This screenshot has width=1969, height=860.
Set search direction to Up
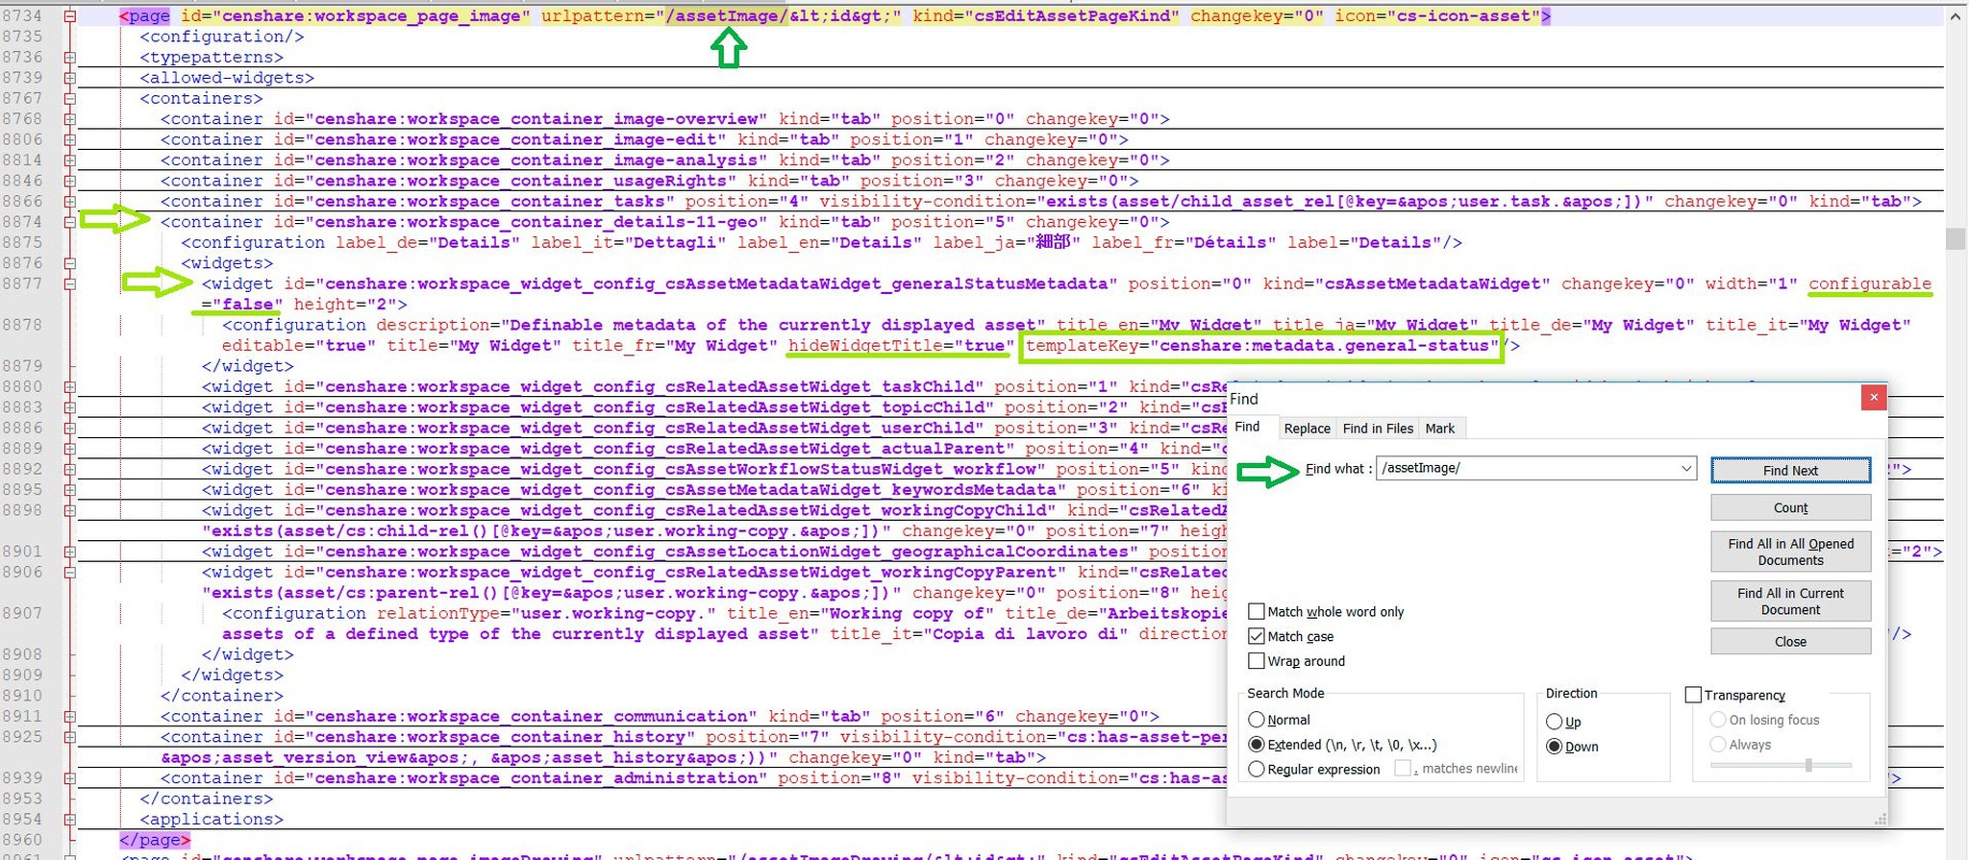[x=1554, y=722]
